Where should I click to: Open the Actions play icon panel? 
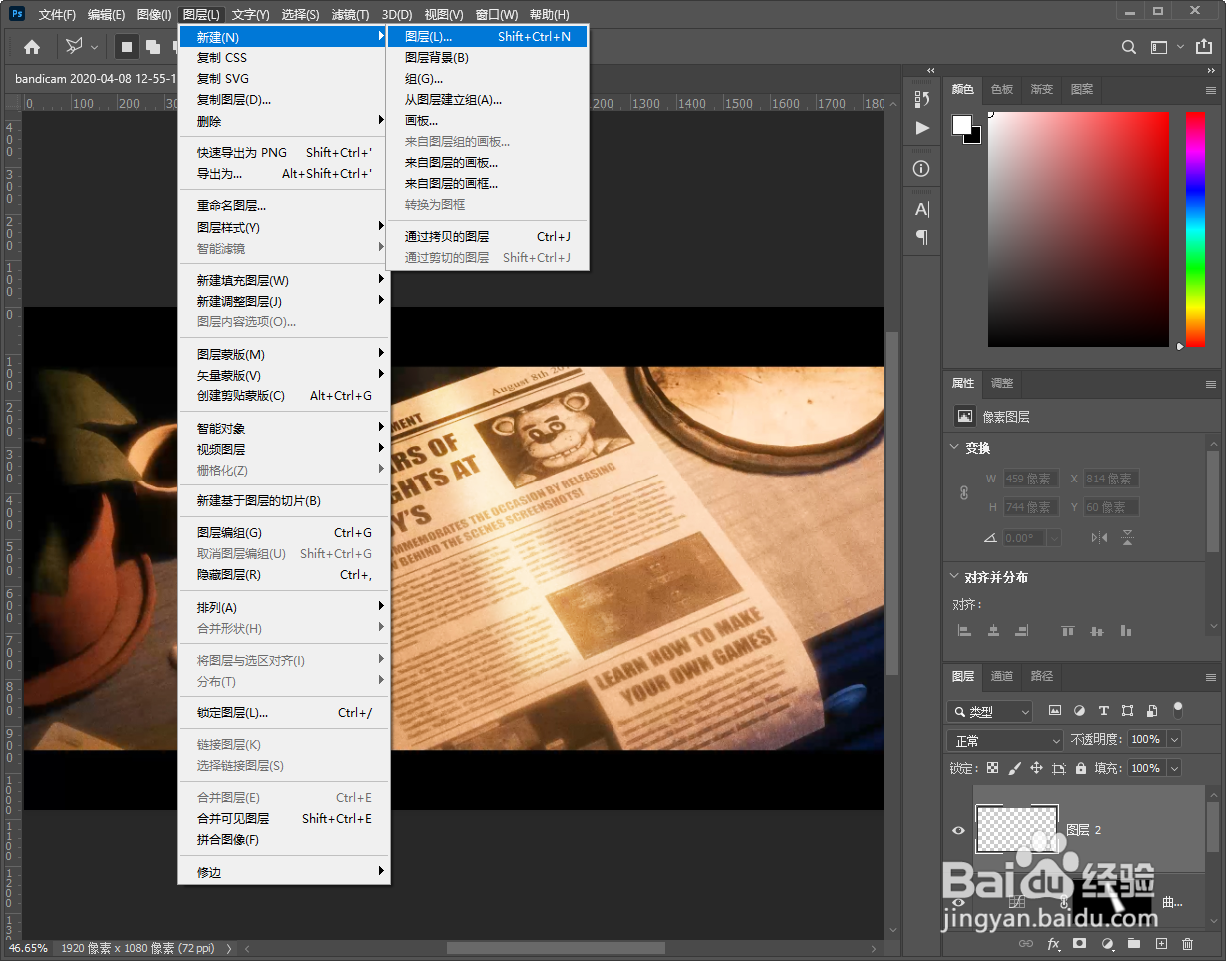(922, 128)
